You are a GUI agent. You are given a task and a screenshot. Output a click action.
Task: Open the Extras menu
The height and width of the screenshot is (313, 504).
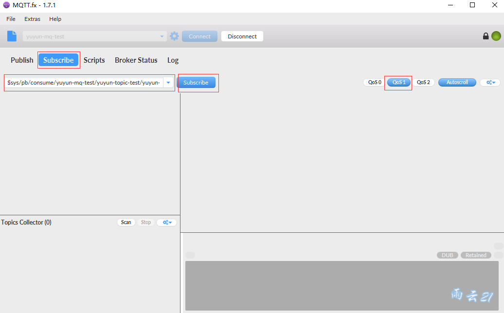(x=33, y=19)
